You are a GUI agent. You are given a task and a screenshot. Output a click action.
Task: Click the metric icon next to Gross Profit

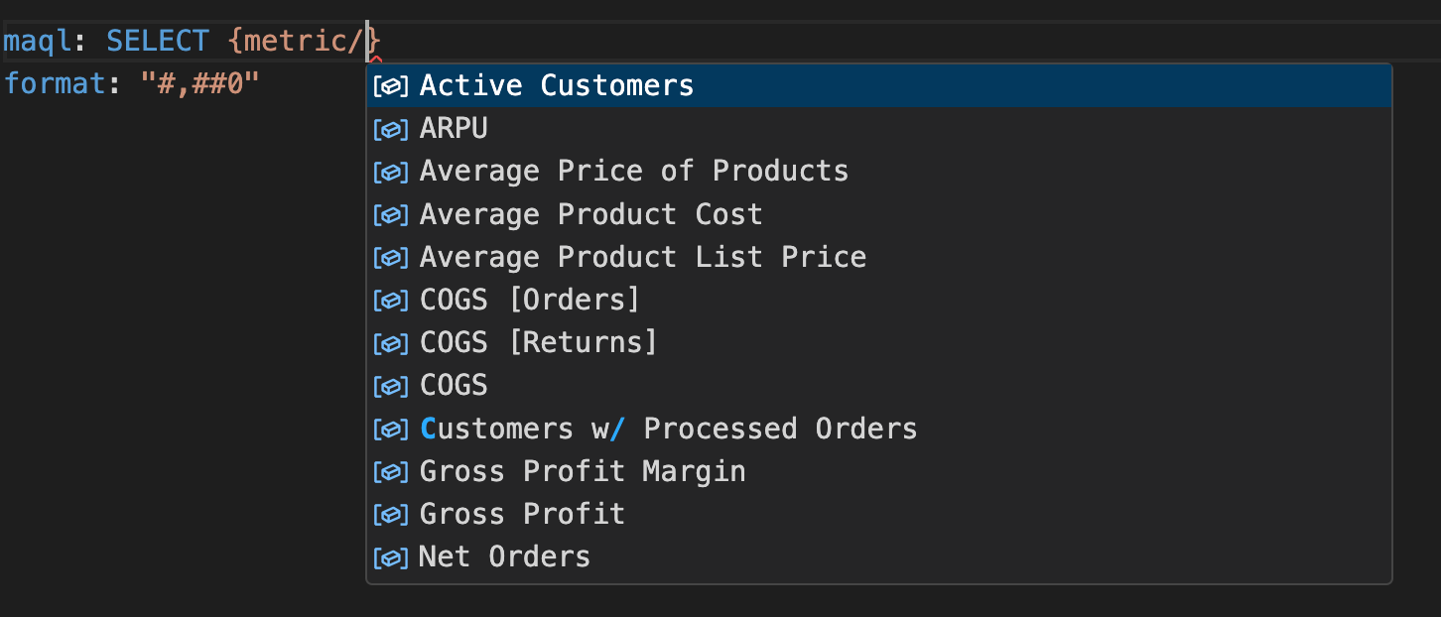pyautogui.click(x=391, y=514)
